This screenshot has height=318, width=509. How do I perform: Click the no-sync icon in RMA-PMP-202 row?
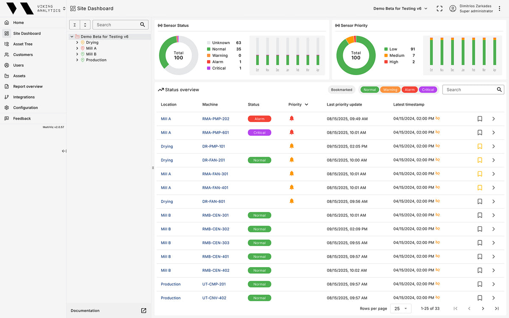tap(437, 119)
